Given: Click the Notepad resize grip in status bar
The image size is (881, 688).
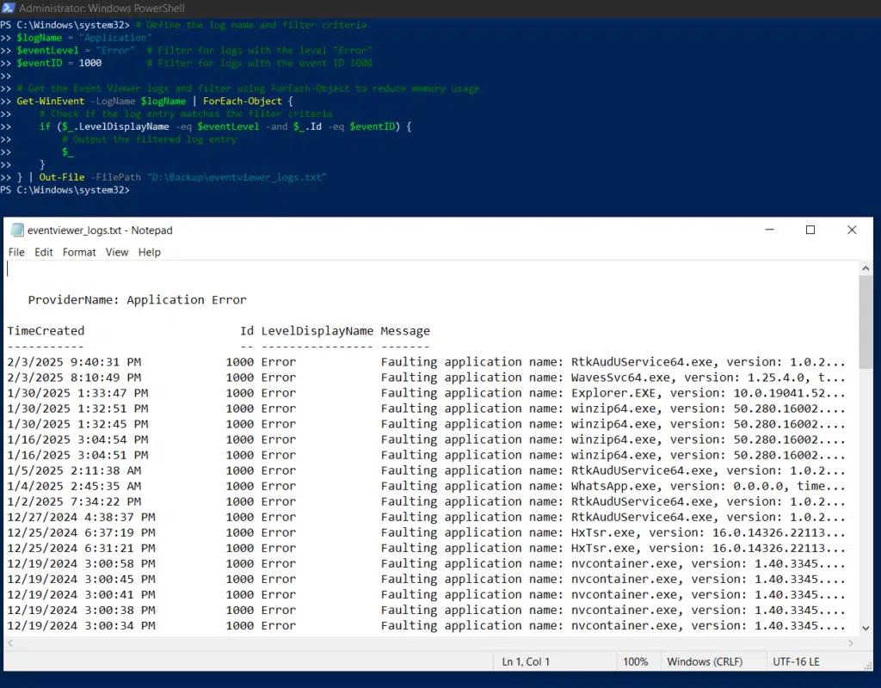Looking at the screenshot, I should coord(867,665).
